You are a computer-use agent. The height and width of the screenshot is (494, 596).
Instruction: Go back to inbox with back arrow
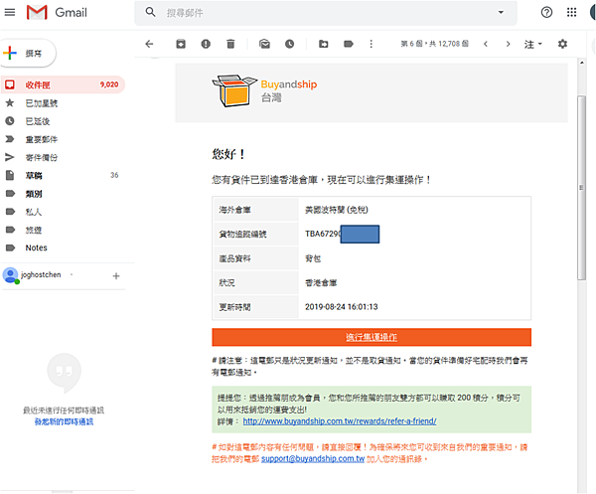149,44
